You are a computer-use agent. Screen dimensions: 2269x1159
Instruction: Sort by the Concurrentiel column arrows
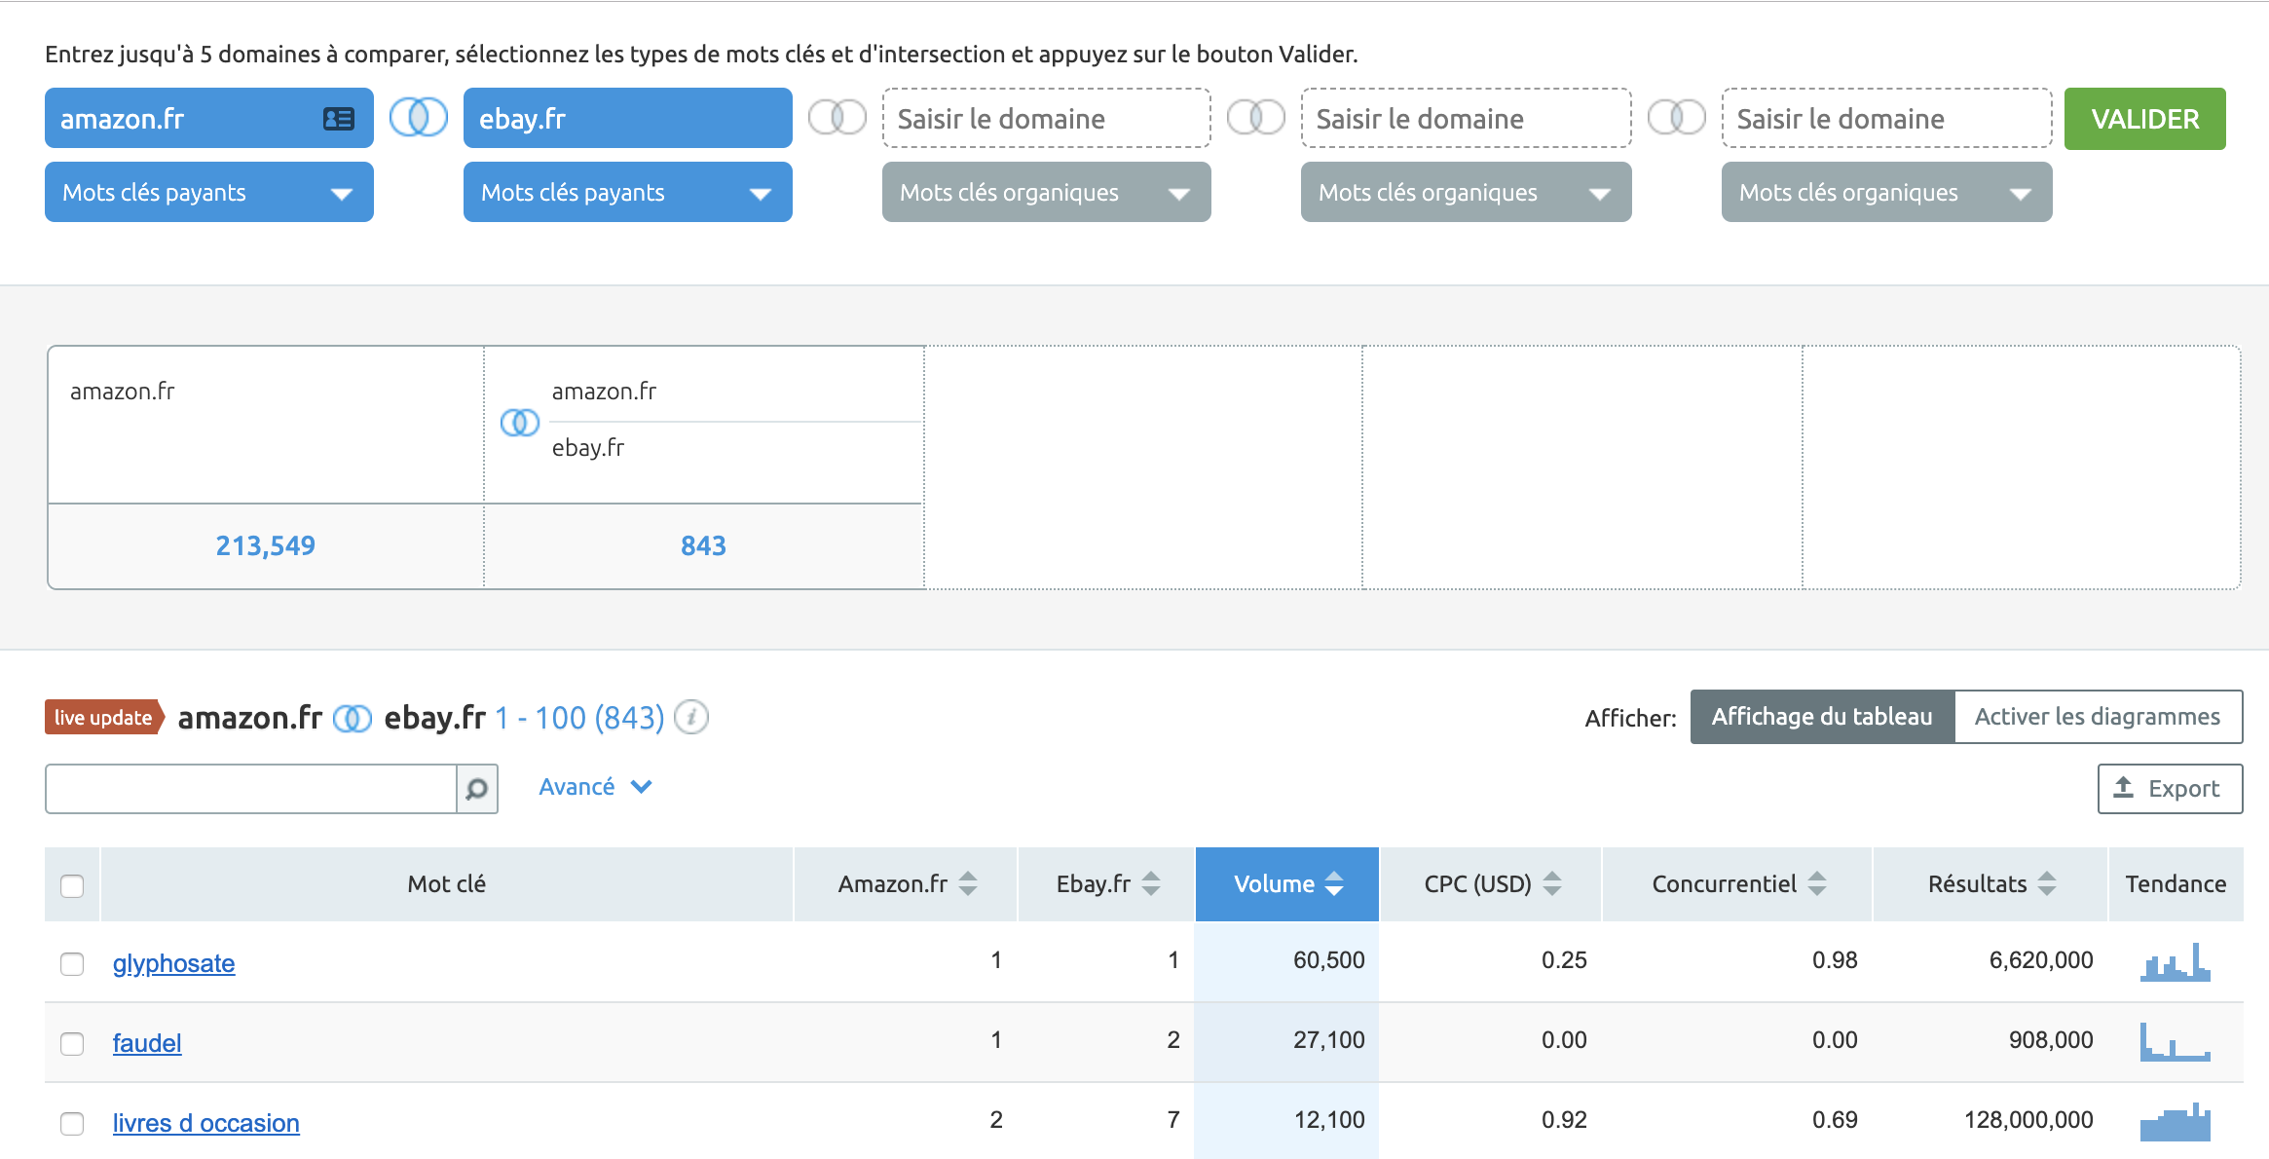pos(1817,883)
